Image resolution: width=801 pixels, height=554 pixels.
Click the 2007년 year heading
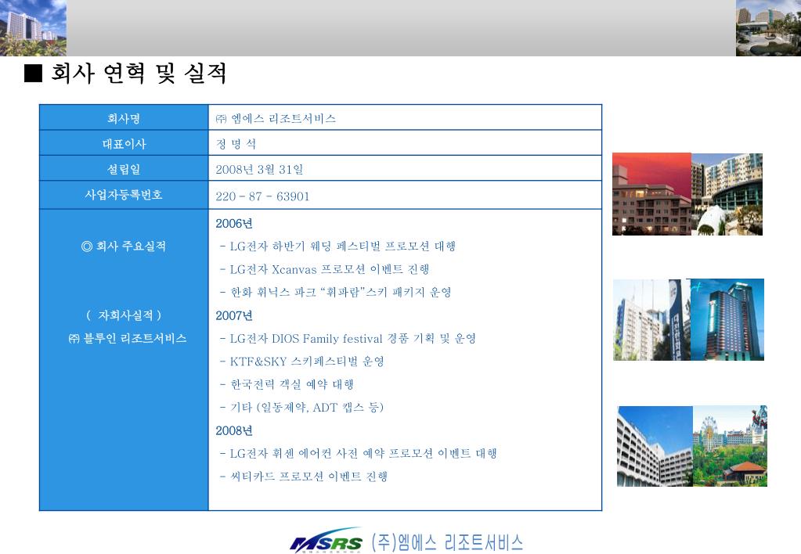click(234, 315)
